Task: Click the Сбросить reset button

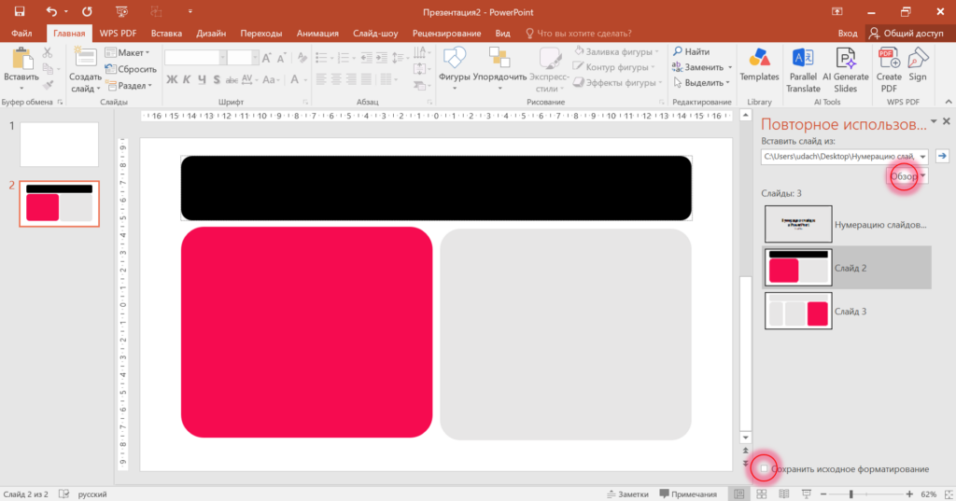Action: [131, 69]
